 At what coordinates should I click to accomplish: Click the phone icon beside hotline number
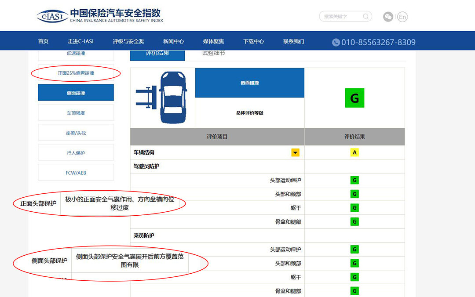[336, 42]
